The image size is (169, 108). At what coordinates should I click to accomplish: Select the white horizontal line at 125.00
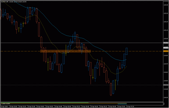(x=82, y=43)
